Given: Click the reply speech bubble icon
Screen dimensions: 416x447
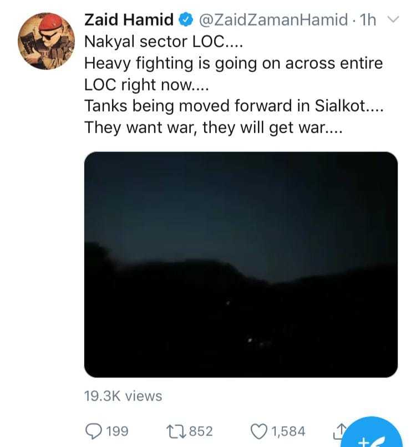Looking at the screenshot, I should 93,431.
